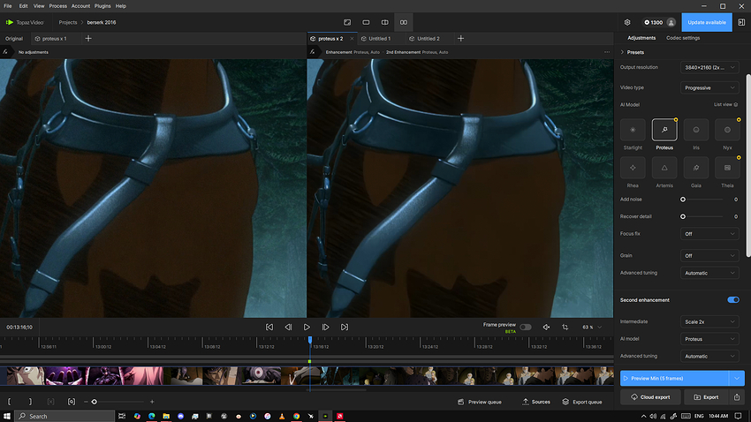
Task: Open the Output resolution dropdown
Action: [x=709, y=67]
